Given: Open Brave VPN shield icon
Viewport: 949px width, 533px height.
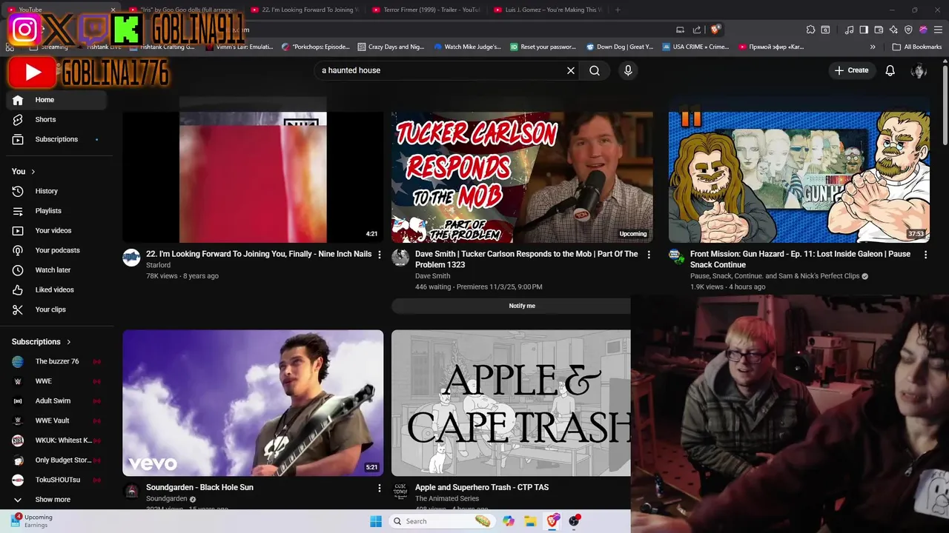Looking at the screenshot, I should tap(908, 30).
